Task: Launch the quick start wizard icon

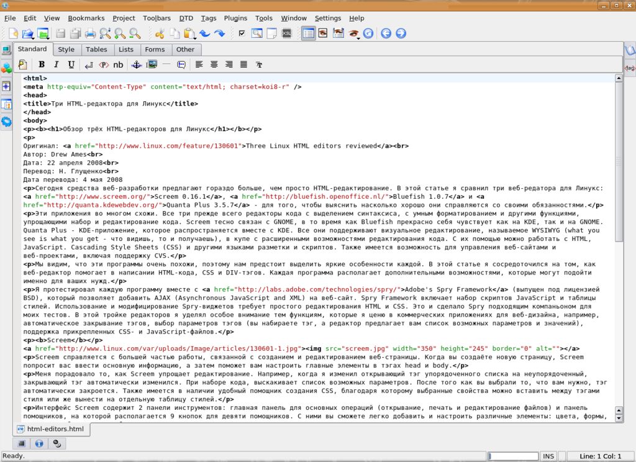Action: coord(23,65)
